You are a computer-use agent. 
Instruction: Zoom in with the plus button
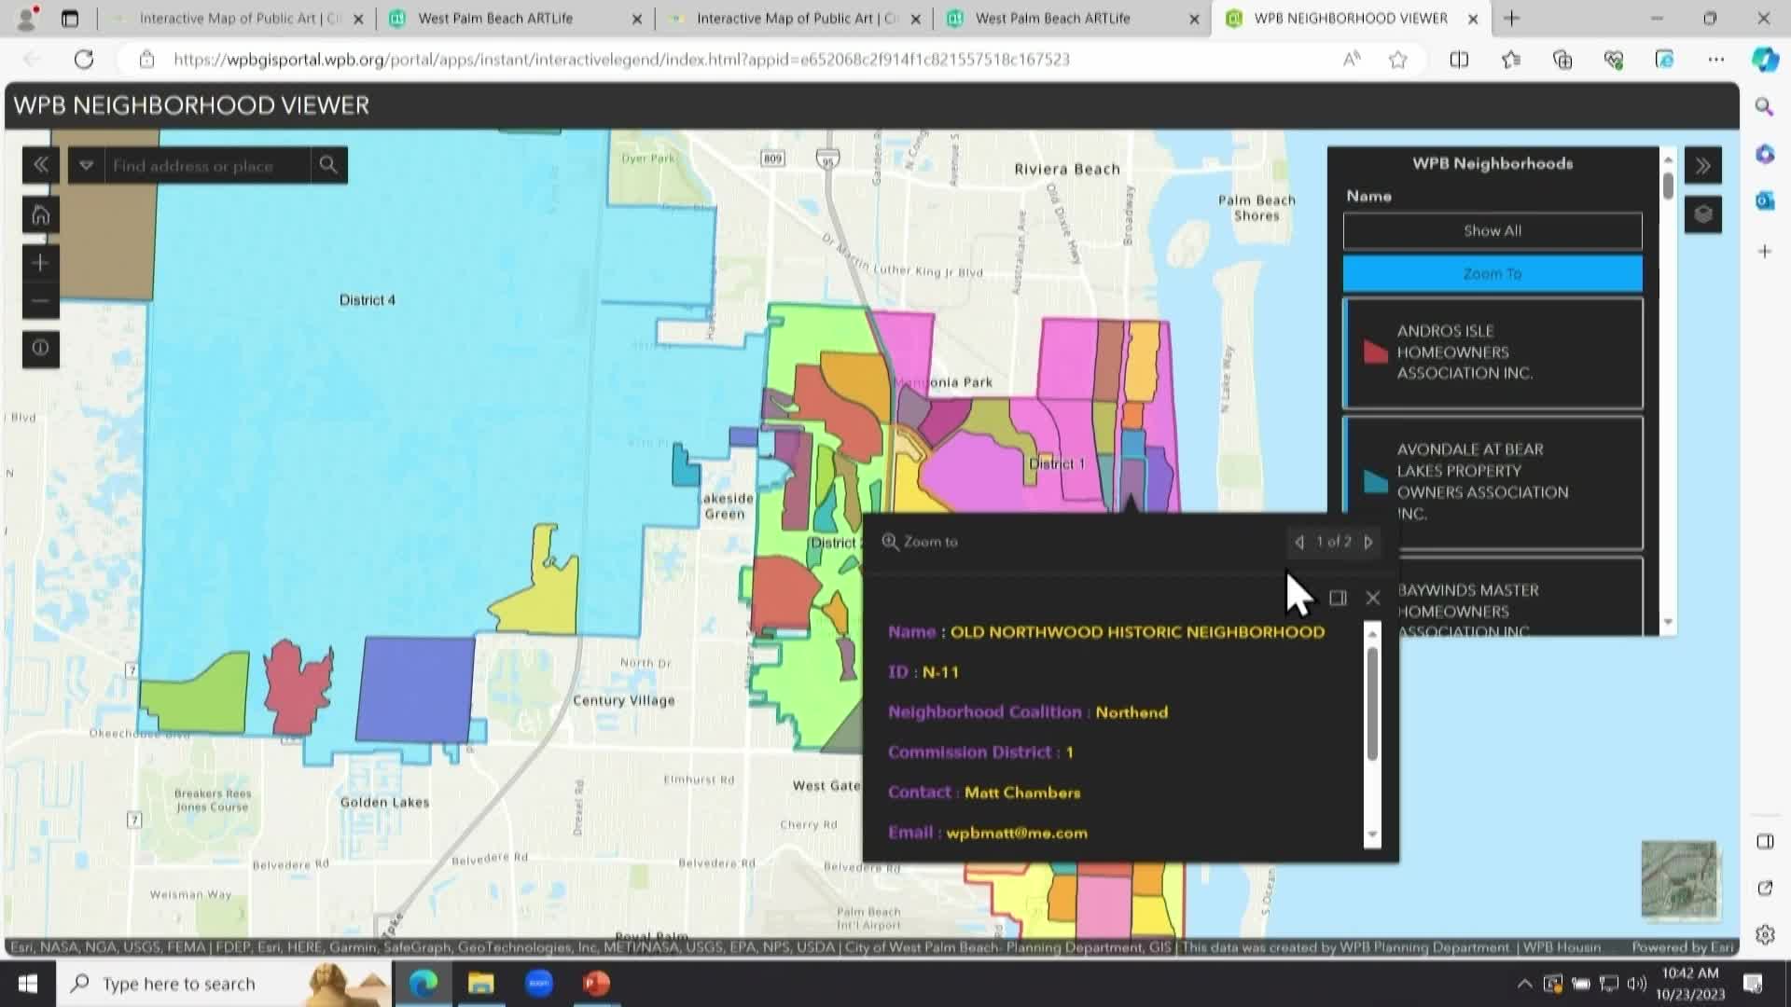pyautogui.click(x=40, y=263)
